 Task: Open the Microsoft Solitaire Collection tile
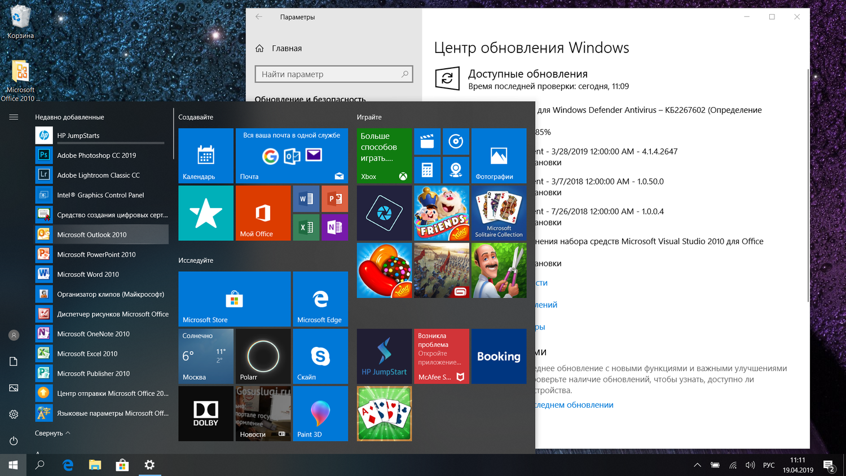[499, 213]
